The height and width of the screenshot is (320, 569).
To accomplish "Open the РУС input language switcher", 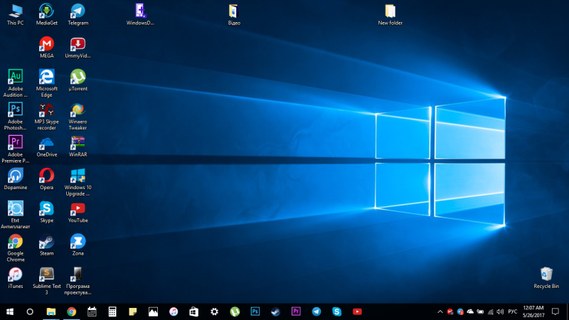I will coord(511,311).
